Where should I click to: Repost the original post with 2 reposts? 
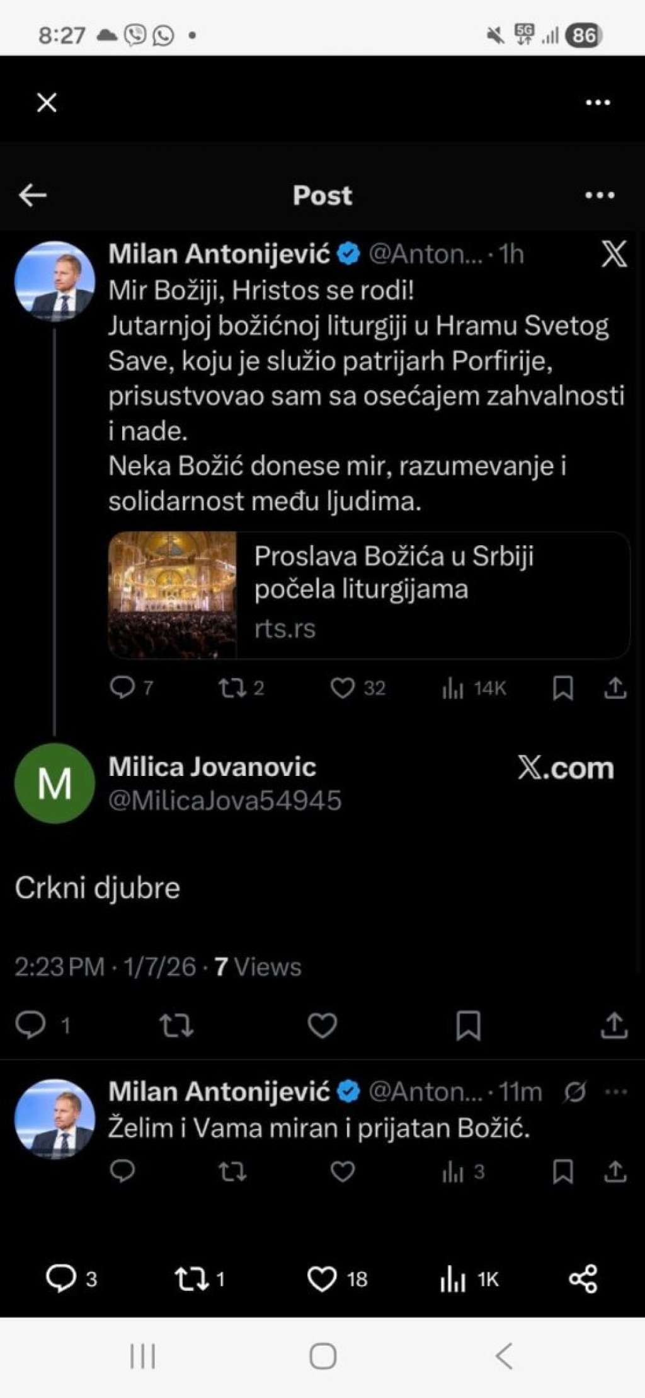tap(232, 688)
